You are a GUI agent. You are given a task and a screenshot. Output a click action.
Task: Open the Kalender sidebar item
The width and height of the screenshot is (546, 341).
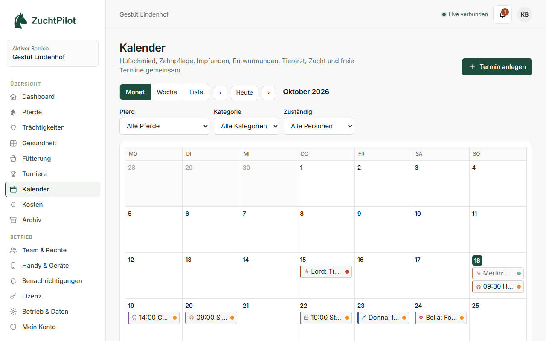53,189
